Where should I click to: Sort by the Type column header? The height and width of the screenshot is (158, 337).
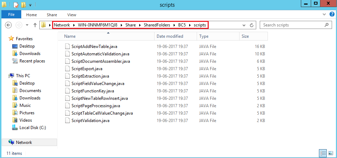[x=218, y=36]
